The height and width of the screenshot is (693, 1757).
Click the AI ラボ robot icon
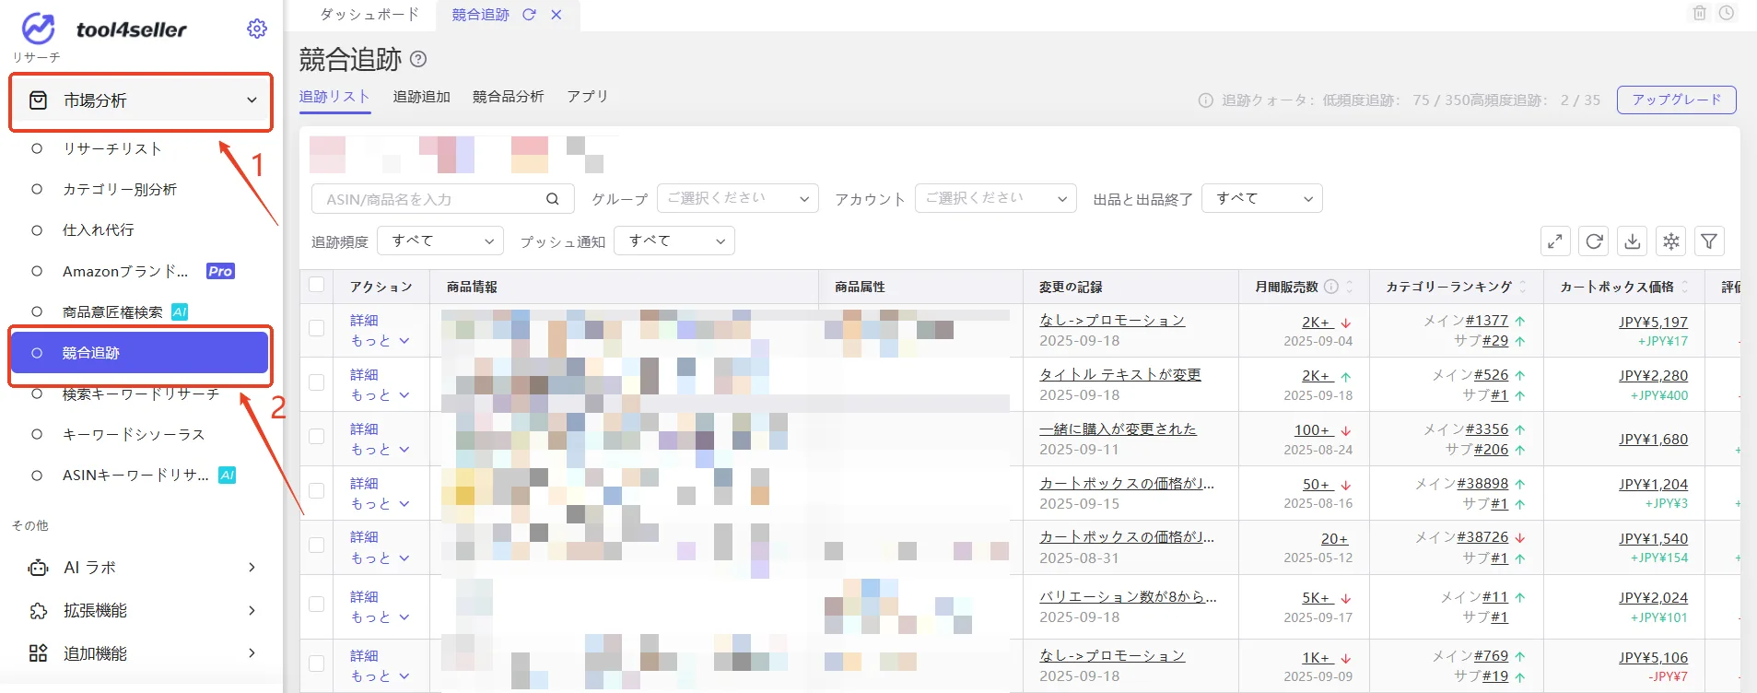click(38, 568)
